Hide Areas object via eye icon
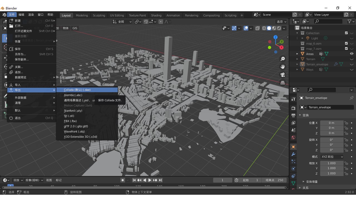 point(352,54)
